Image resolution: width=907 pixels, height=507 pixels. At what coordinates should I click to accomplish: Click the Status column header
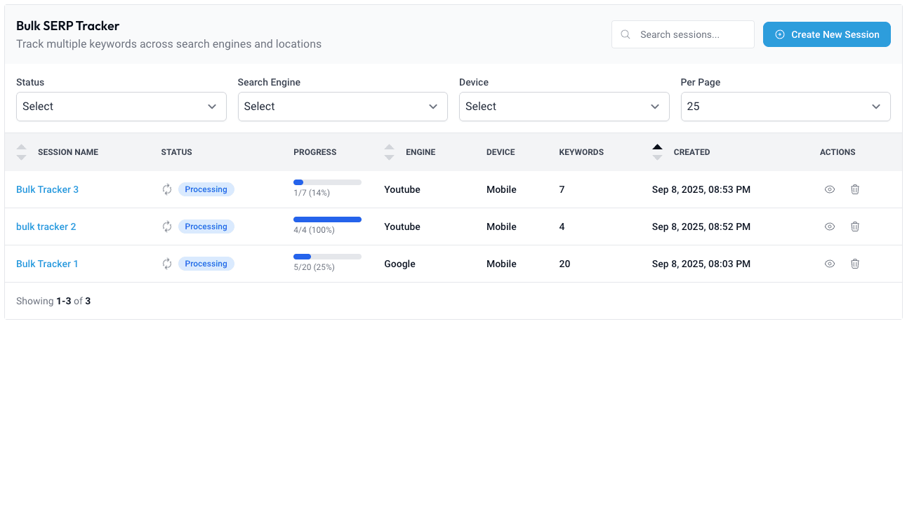[x=176, y=152]
